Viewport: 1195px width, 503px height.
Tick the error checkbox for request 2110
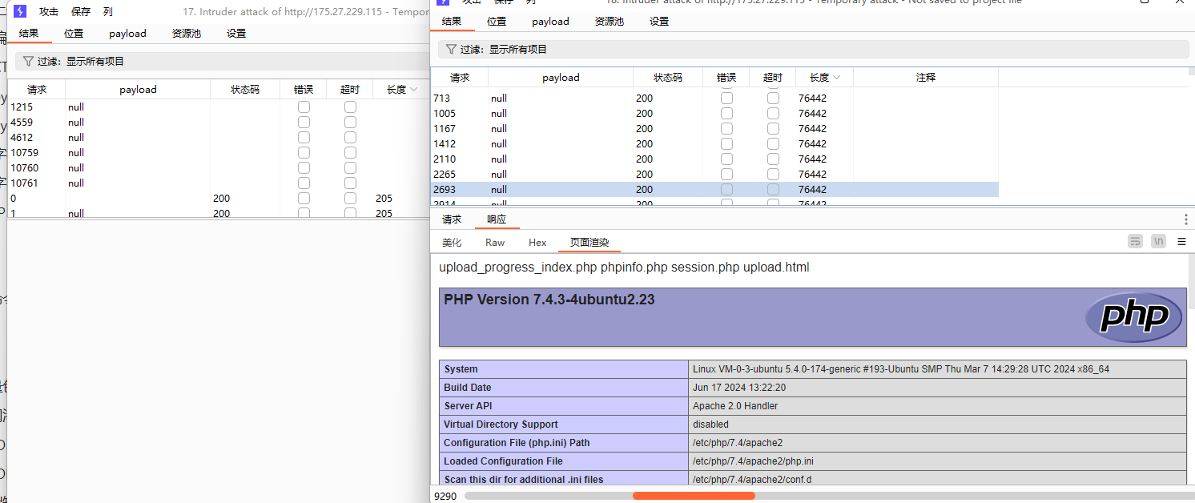tap(726, 159)
